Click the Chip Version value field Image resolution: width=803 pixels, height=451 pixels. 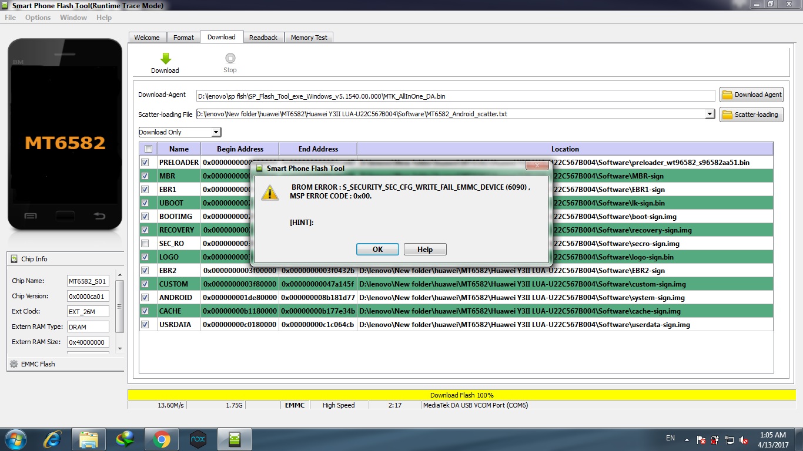88,297
